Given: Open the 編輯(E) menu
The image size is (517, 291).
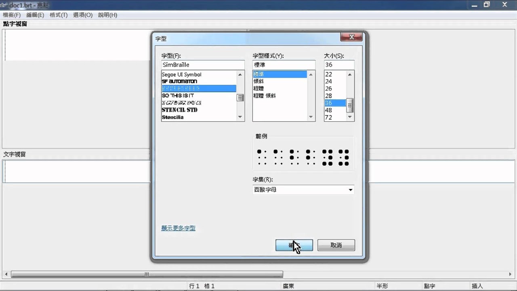Looking at the screenshot, I should click(x=35, y=15).
